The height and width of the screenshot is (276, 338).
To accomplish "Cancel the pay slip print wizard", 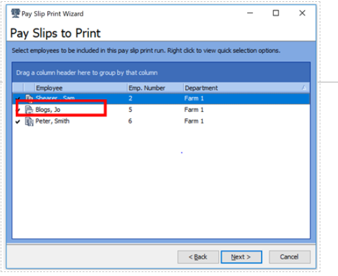I will [290, 257].
